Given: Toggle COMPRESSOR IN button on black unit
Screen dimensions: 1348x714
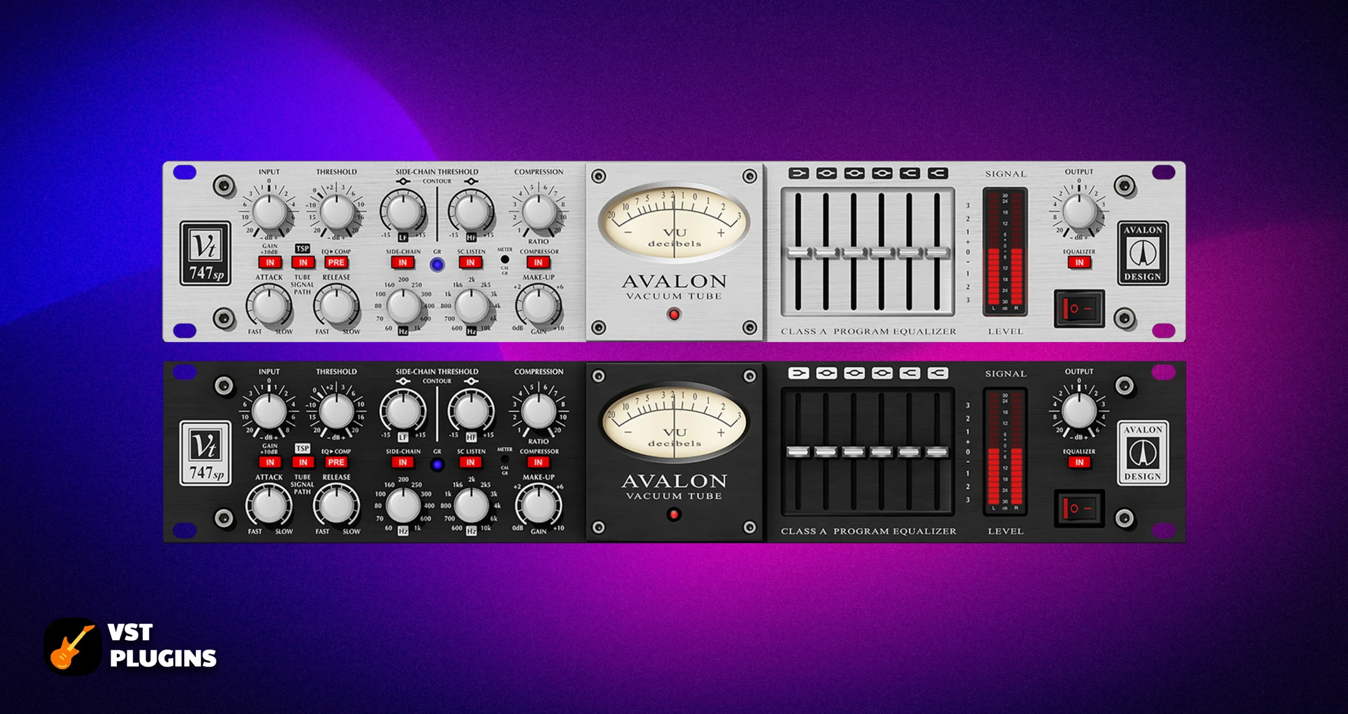Looking at the screenshot, I should coord(538,462).
